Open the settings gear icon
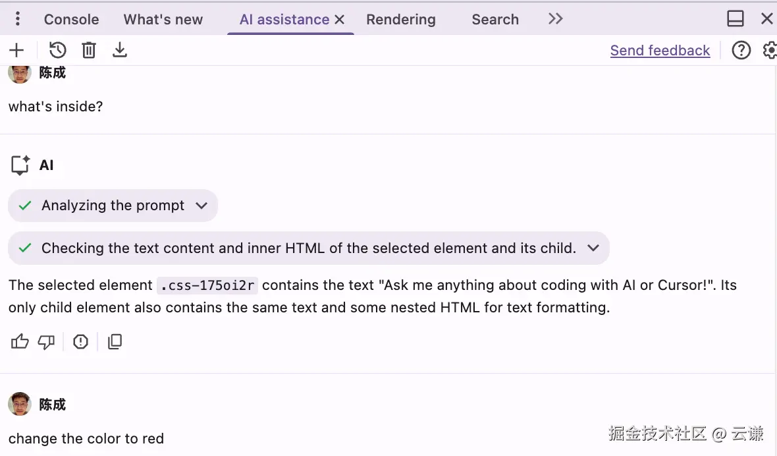This screenshot has width=777, height=456. coord(769,50)
